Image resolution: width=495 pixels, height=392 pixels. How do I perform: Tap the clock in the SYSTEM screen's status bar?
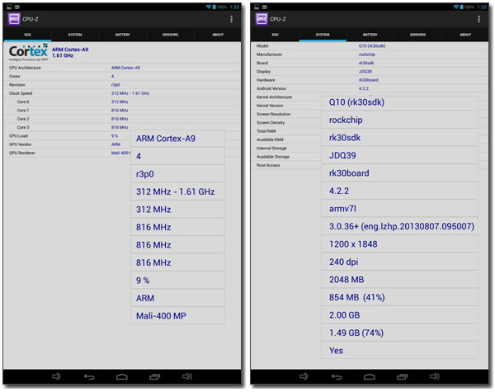482,7
